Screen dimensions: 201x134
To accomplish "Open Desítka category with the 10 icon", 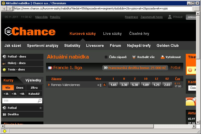I will (x=22, y=114).
